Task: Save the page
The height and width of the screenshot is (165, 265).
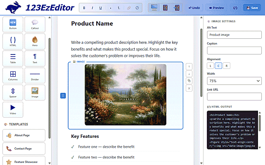Action: point(252,8)
